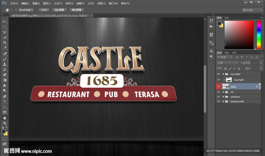
Task: Open the 滤镜(T) menu
Action: pyautogui.click(x=80, y=3)
